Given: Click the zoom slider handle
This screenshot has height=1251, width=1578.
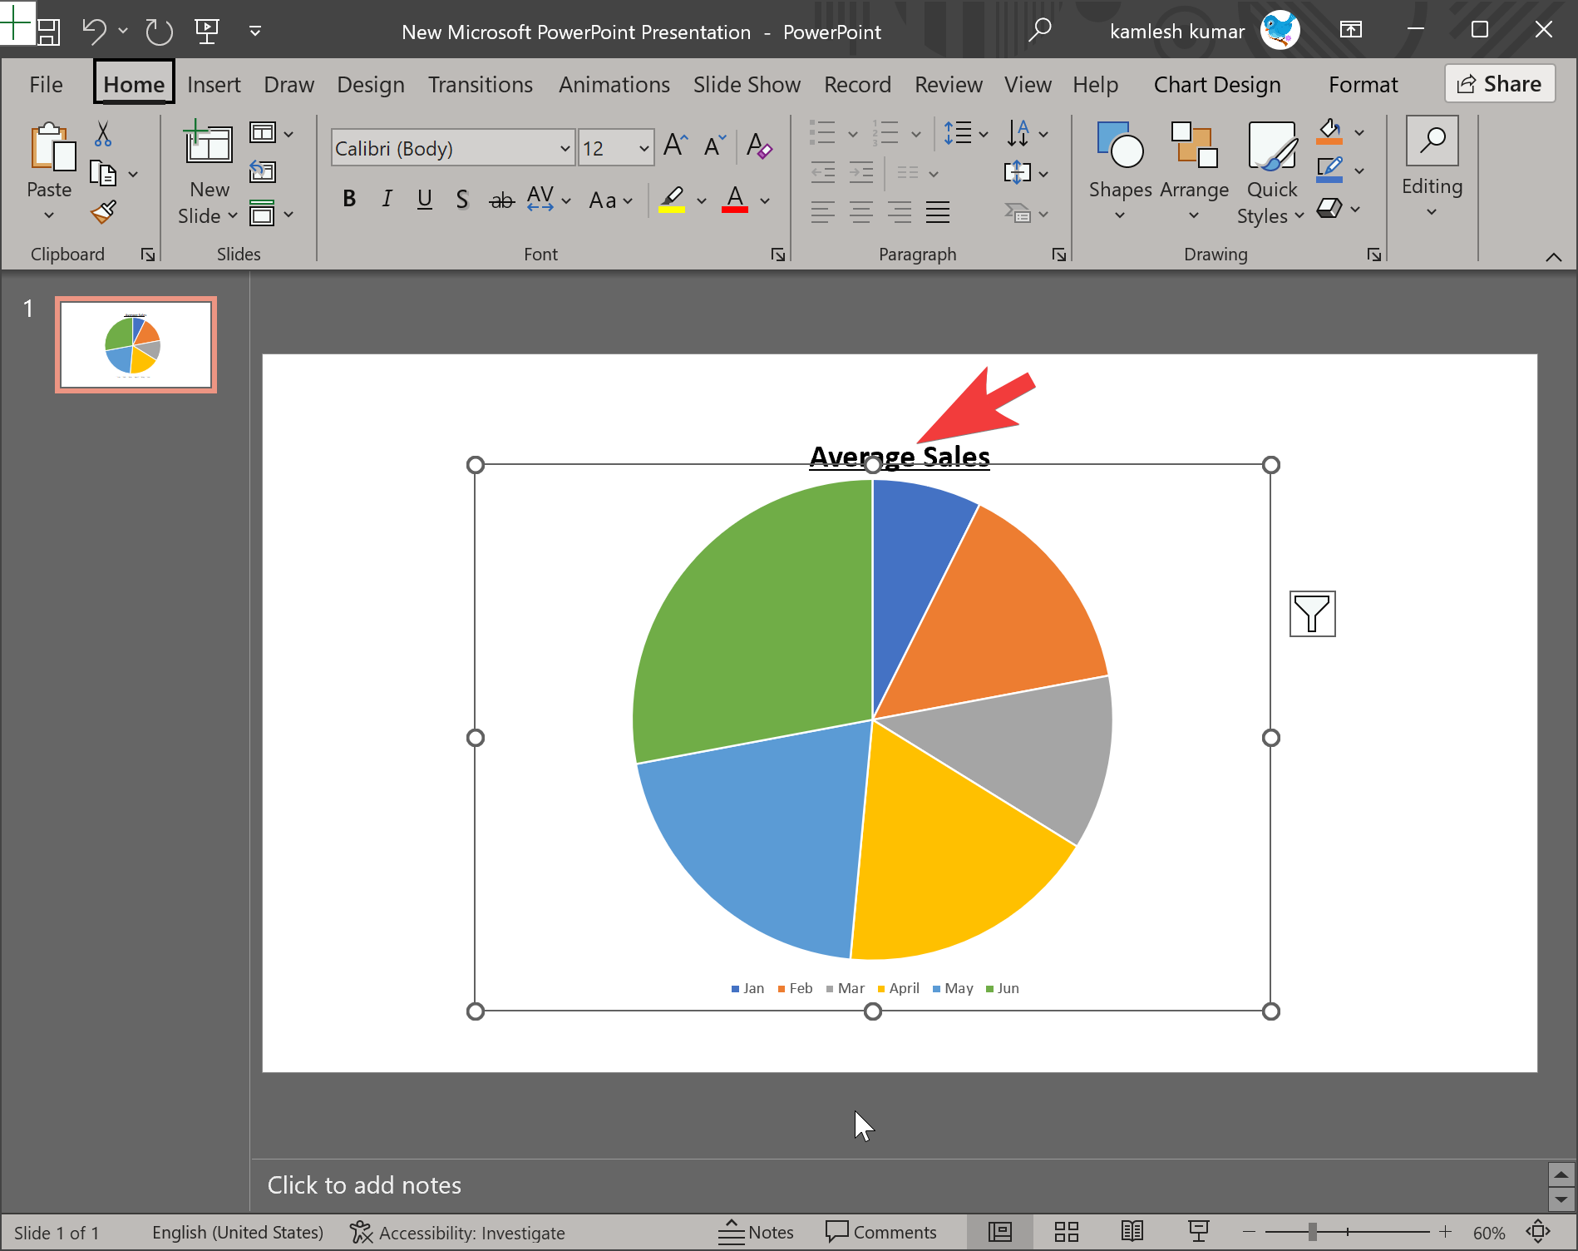Looking at the screenshot, I should coord(1312,1232).
